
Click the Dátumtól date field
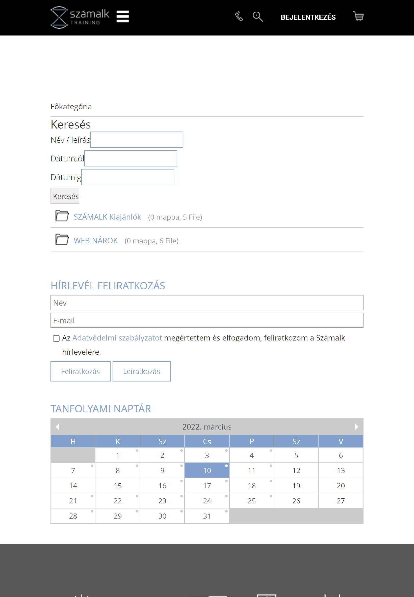click(x=131, y=158)
